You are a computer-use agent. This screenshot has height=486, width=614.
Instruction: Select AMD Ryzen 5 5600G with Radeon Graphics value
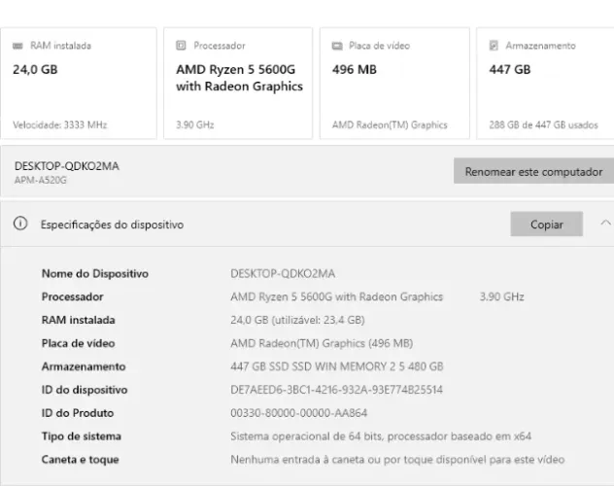click(337, 296)
